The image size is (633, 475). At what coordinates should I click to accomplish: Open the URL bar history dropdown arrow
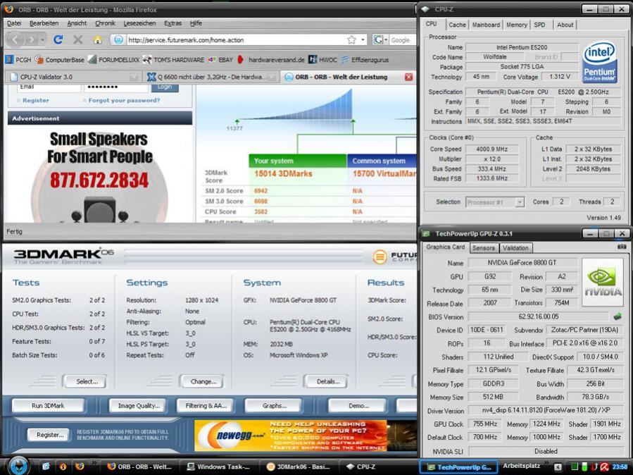click(363, 39)
